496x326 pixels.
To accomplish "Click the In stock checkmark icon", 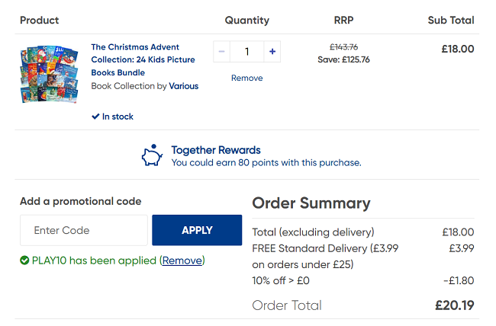I will point(95,117).
